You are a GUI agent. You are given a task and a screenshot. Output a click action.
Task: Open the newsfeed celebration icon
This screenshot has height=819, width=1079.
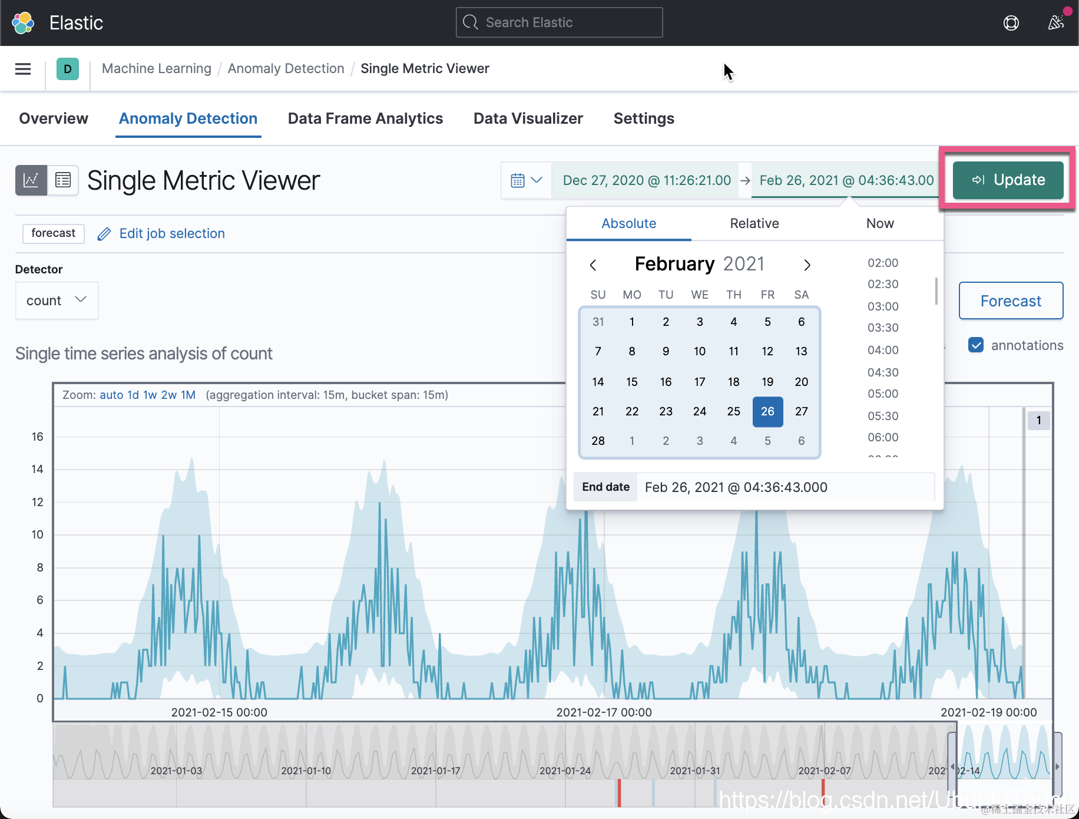(1056, 23)
